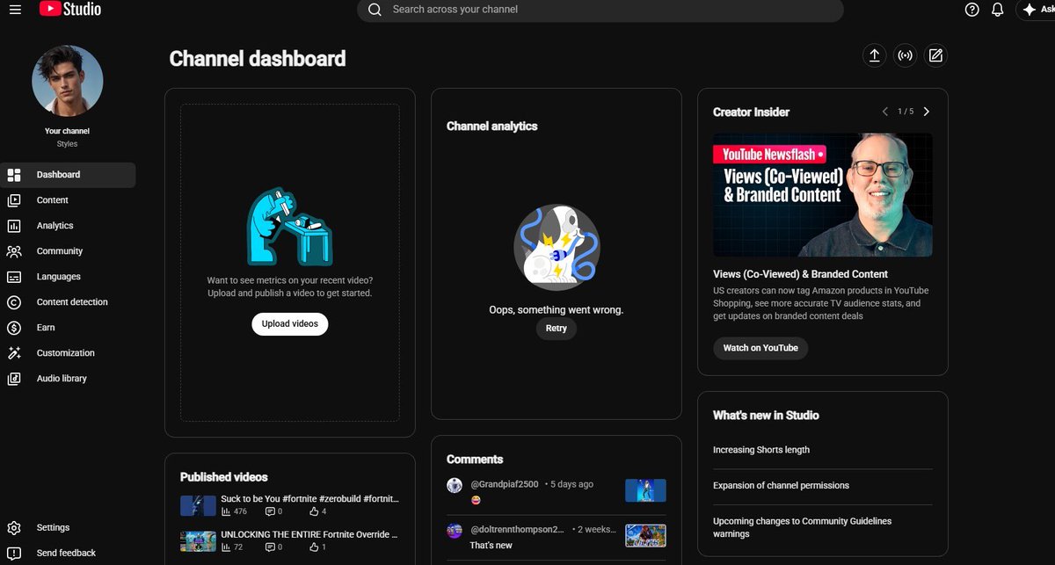Open the Languages menu item
The width and height of the screenshot is (1055, 565).
click(x=69, y=277)
